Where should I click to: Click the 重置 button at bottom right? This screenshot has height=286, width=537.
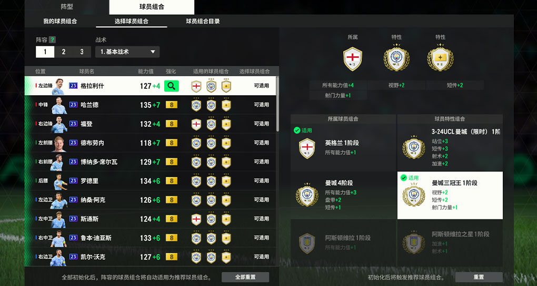click(479, 277)
